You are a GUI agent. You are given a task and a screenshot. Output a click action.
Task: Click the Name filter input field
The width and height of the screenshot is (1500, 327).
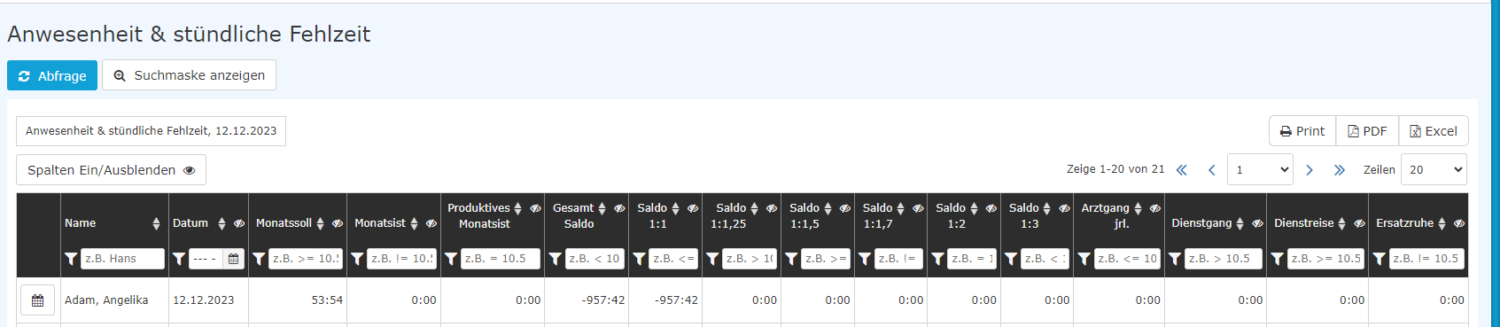click(122, 259)
